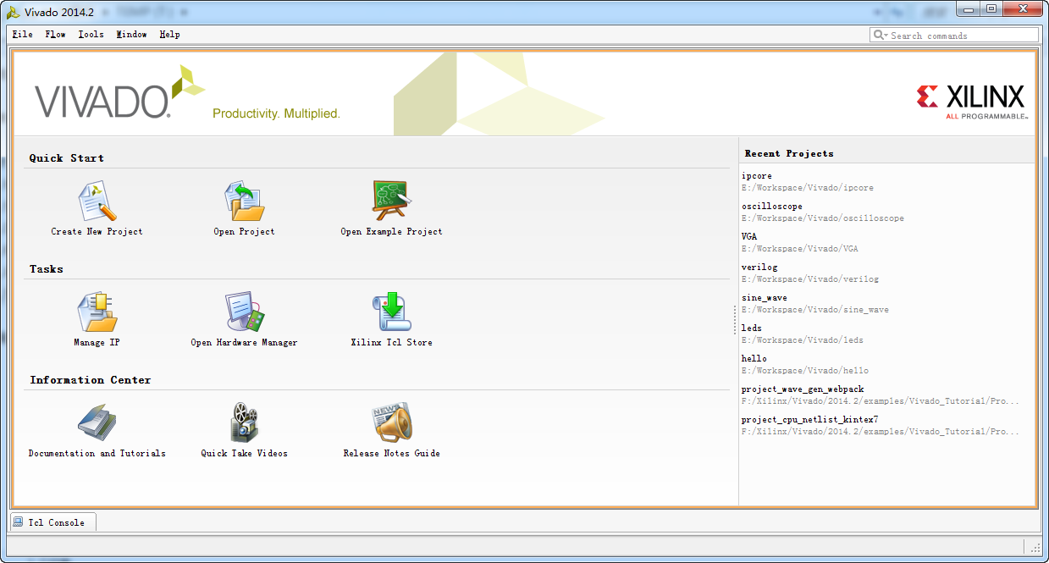
Task: Play Quick Take Videos camera icon
Action: [x=244, y=423]
